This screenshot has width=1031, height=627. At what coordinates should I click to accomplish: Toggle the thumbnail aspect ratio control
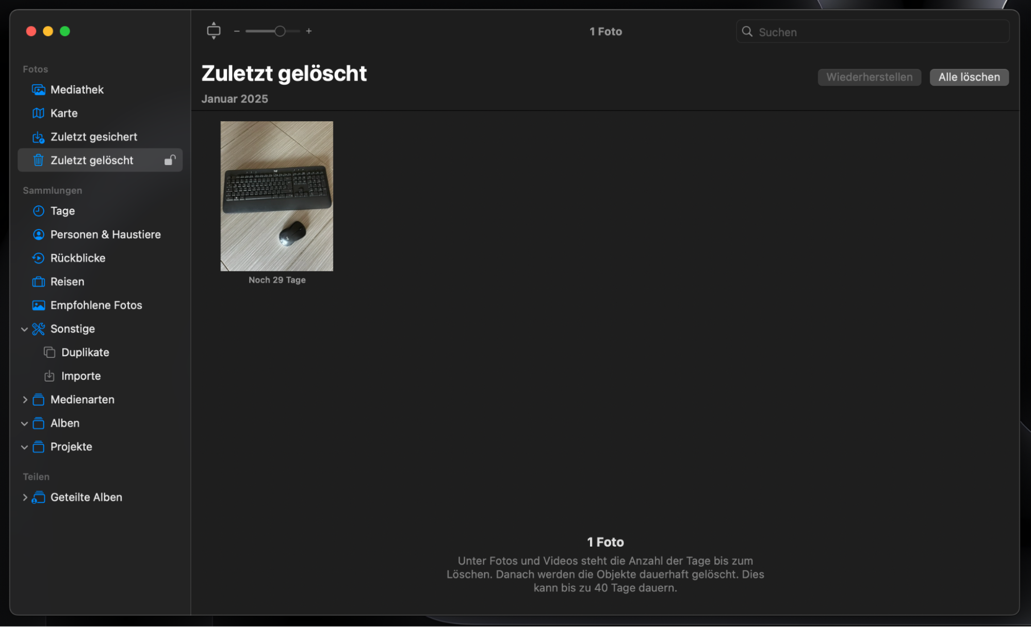click(214, 30)
